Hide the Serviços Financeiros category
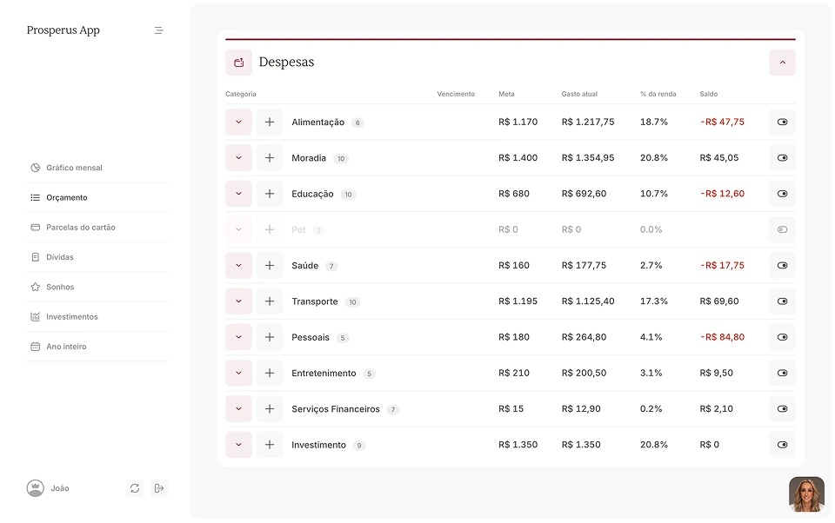 point(782,408)
